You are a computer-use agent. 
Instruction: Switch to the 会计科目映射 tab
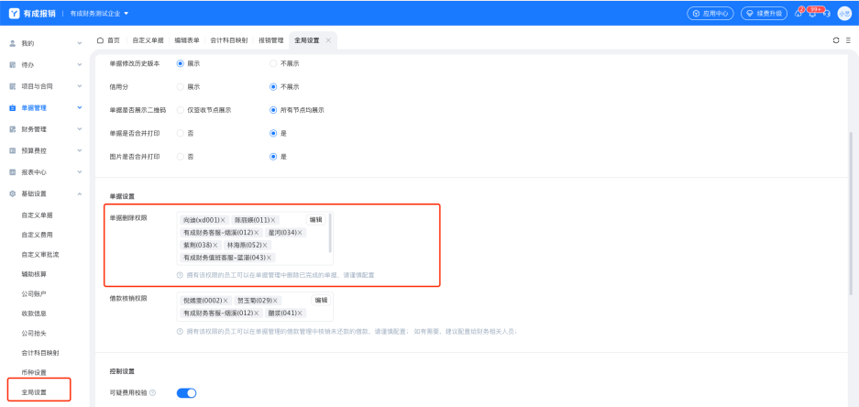pos(228,41)
